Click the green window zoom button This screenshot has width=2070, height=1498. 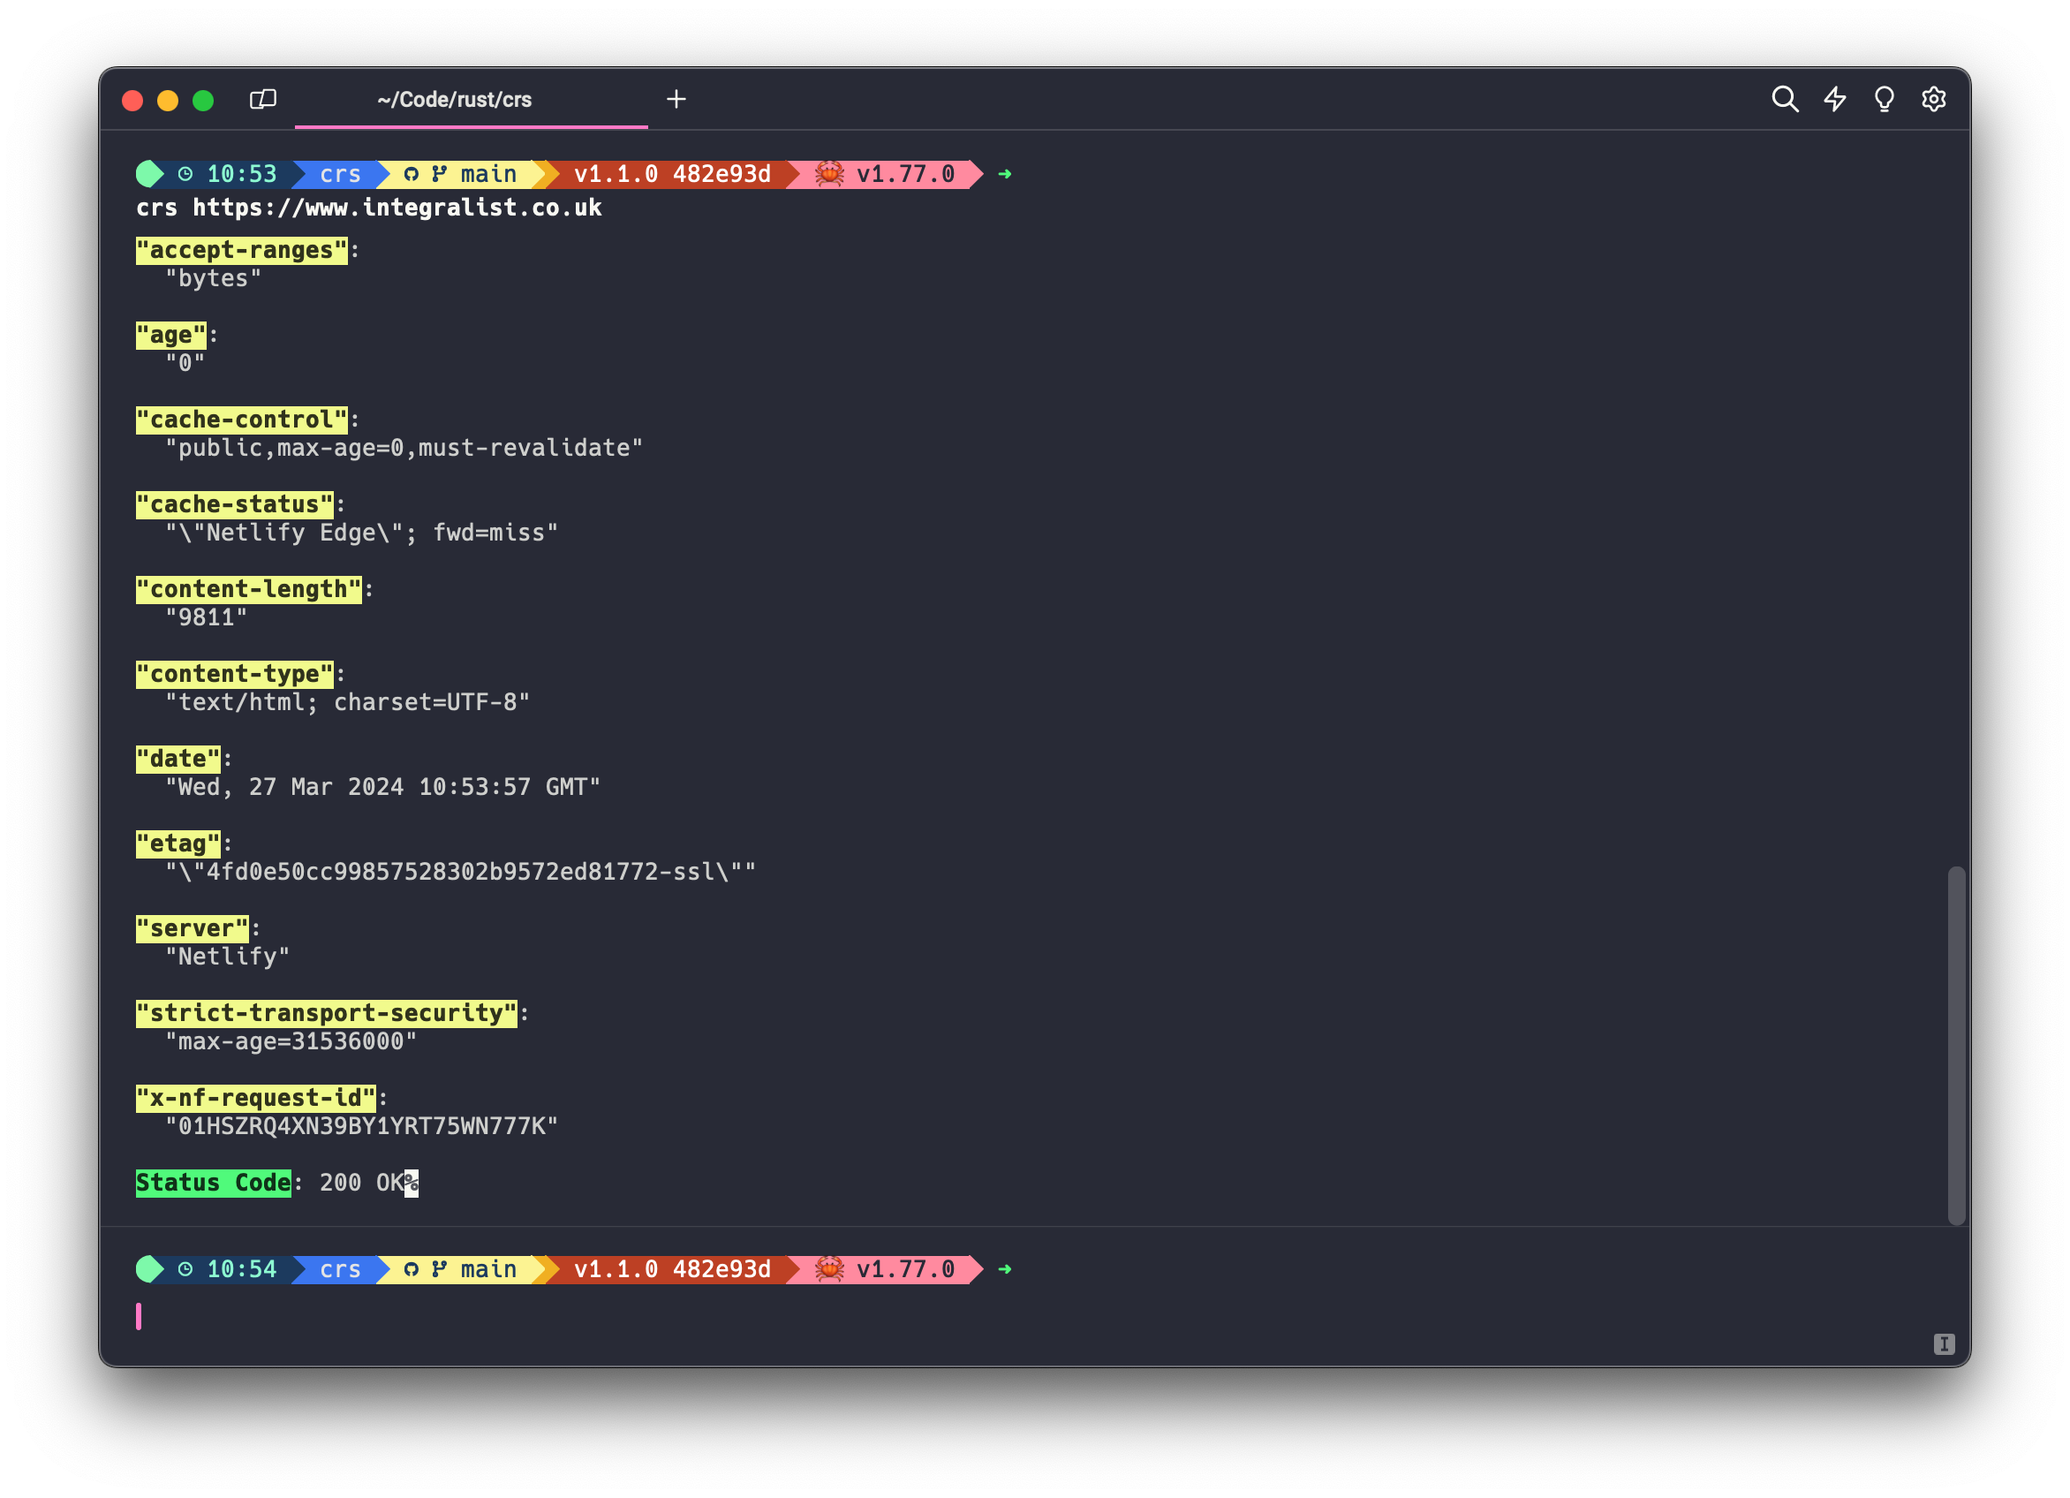[202, 100]
